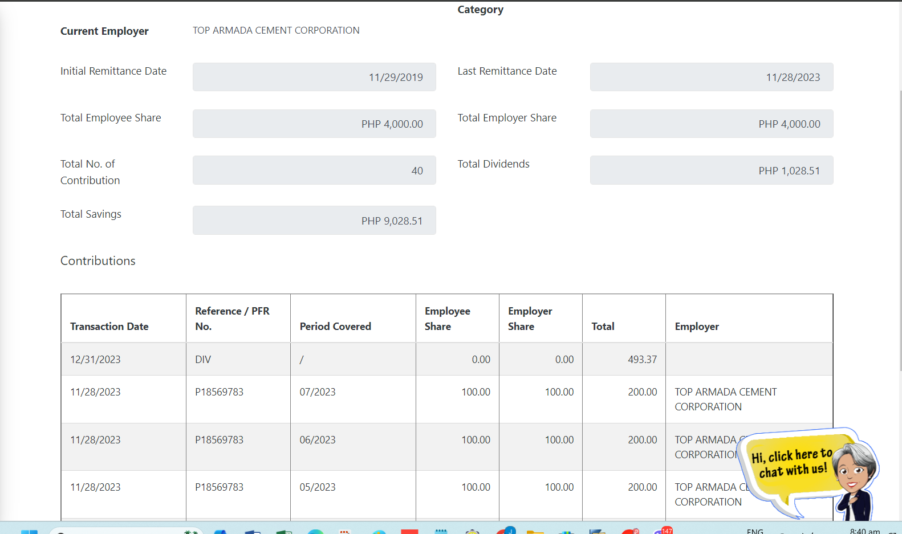Open the Windows Start button
This screenshot has width=902, height=534.
point(29,531)
